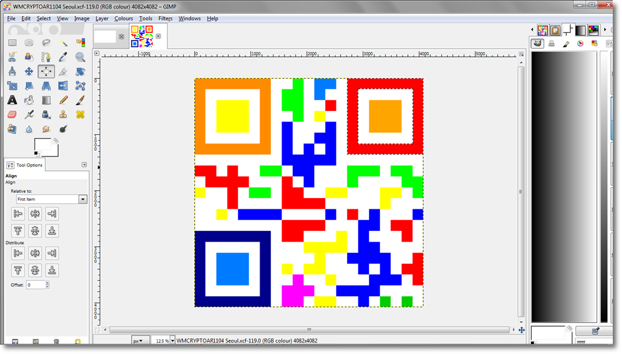This screenshot has height=354, width=622.
Task: Select the Alignment tool
Action: point(46,71)
